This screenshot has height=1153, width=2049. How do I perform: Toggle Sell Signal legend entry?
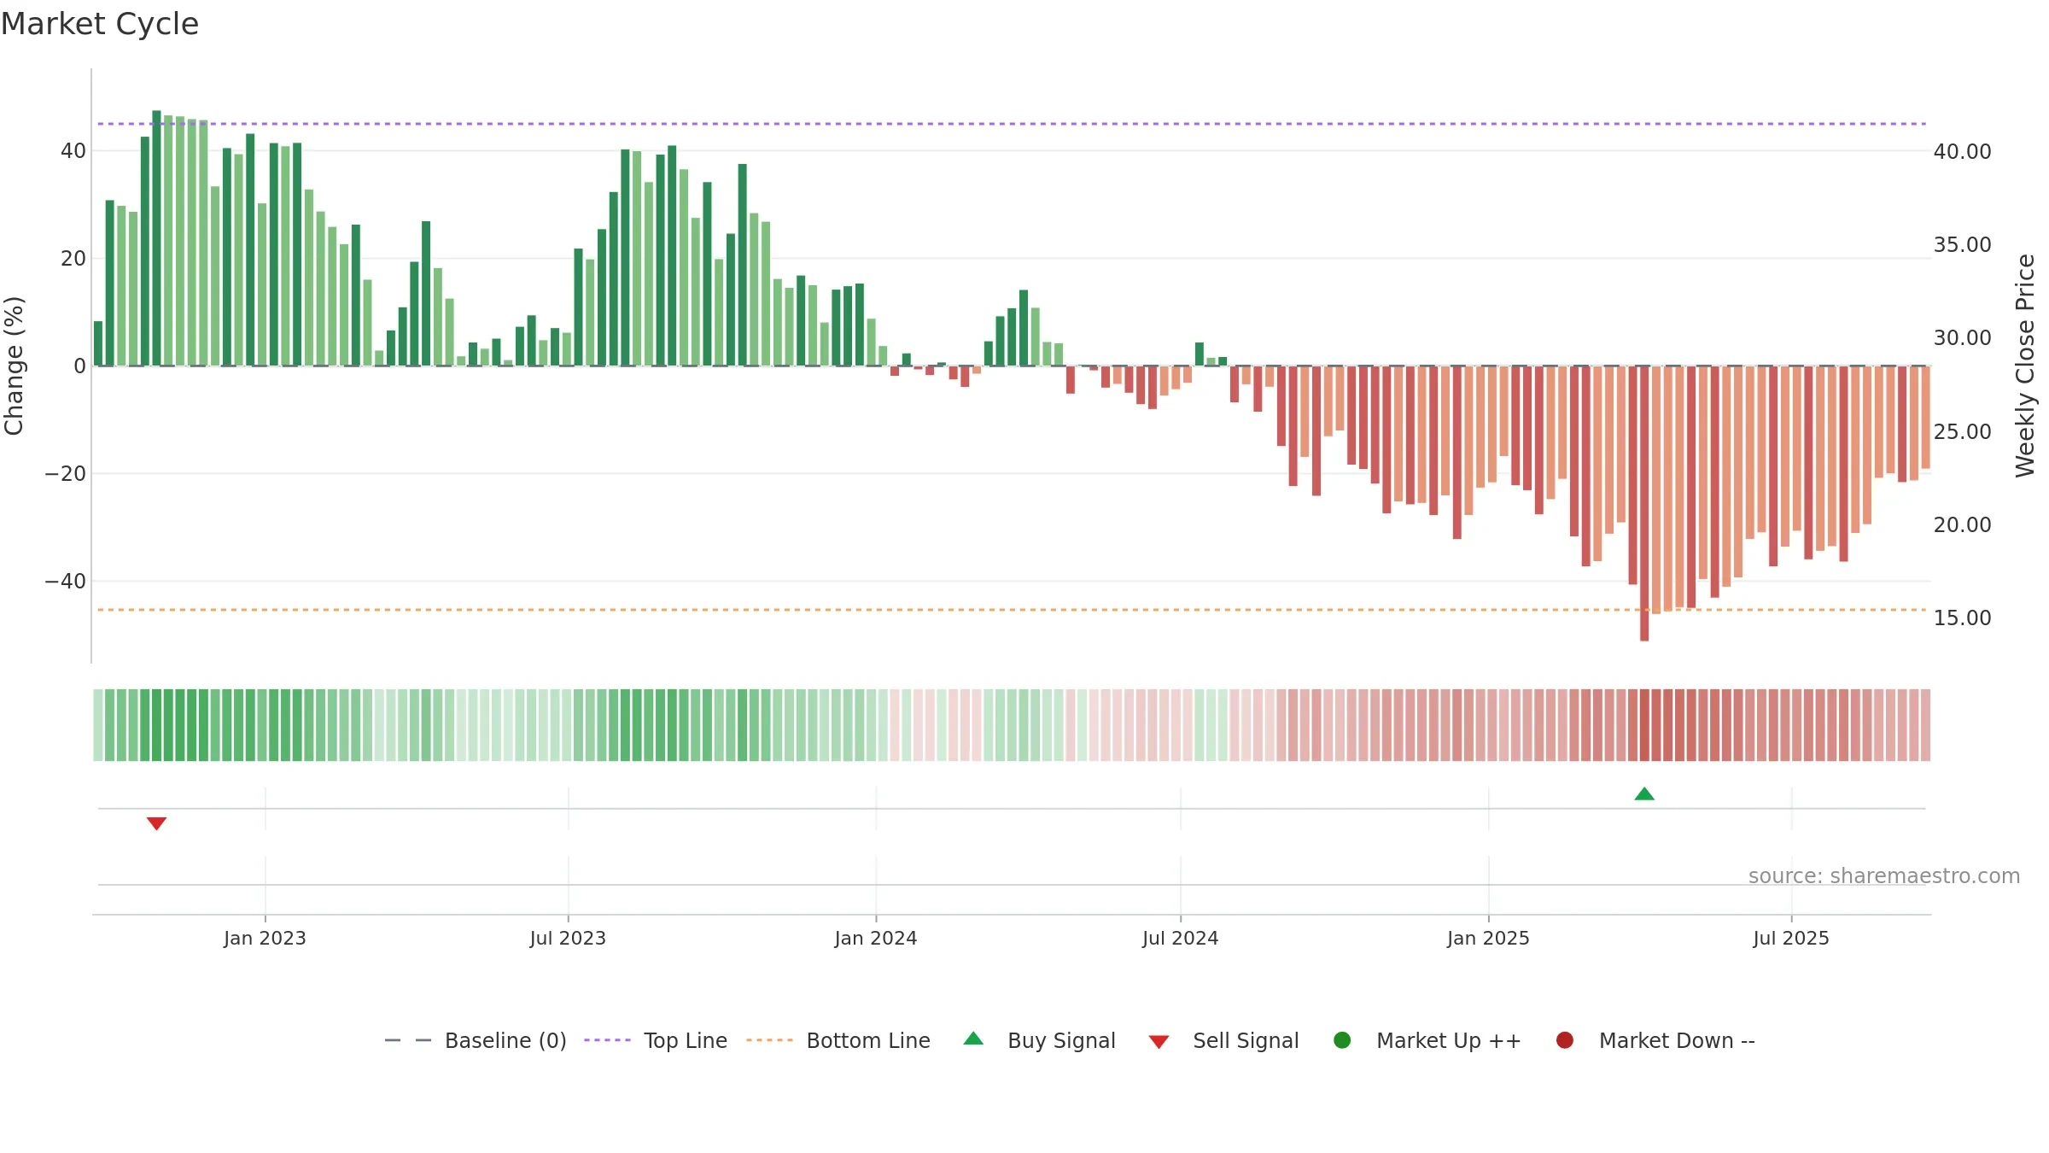tap(1223, 1040)
